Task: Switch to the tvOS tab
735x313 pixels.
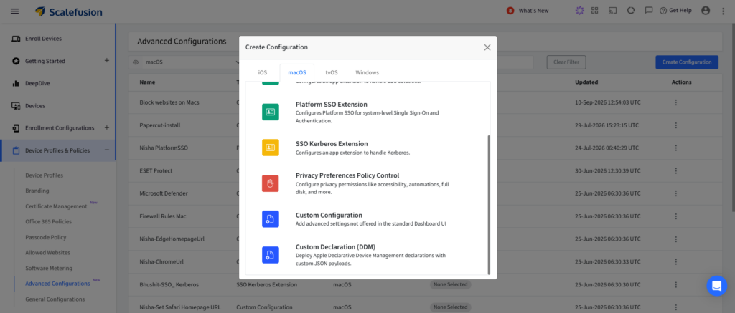Action: tap(332, 72)
